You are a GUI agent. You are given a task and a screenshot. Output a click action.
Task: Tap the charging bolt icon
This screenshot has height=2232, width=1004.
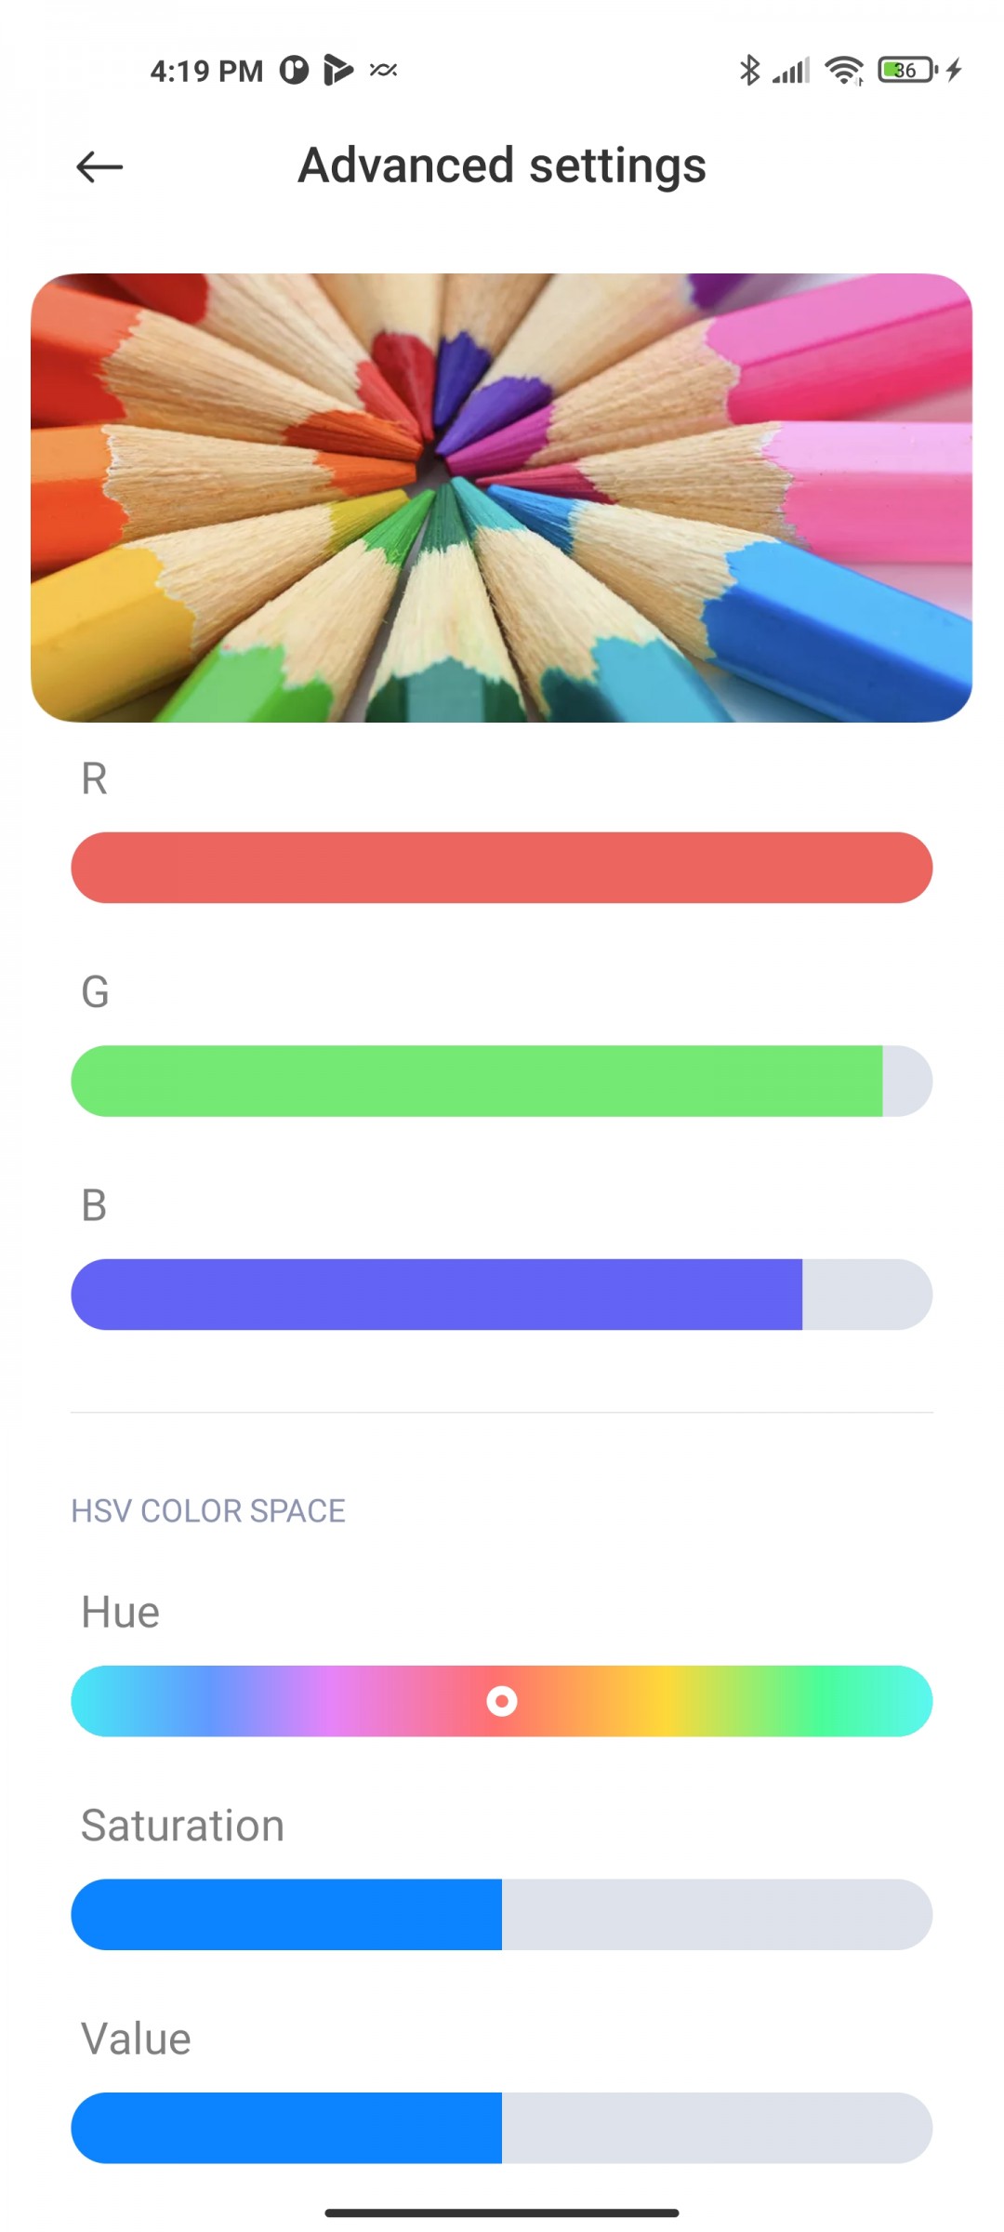[x=955, y=71]
